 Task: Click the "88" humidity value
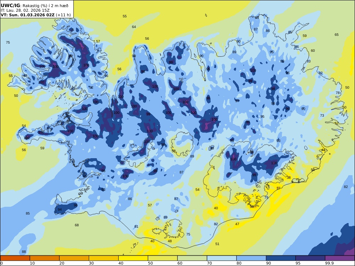24,252
